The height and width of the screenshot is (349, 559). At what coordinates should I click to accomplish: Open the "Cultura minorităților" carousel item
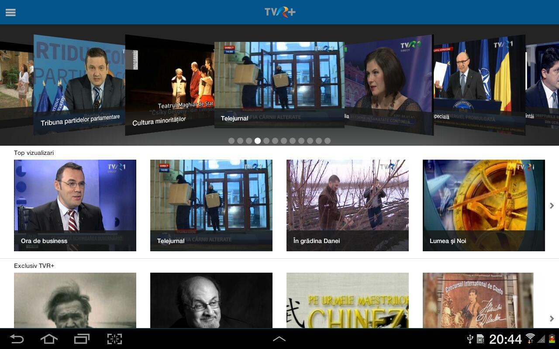click(169, 83)
